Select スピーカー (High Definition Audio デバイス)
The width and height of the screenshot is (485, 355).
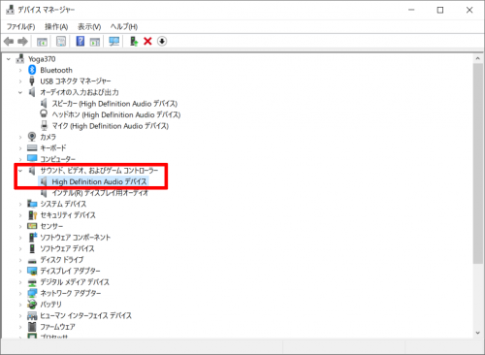click(114, 104)
